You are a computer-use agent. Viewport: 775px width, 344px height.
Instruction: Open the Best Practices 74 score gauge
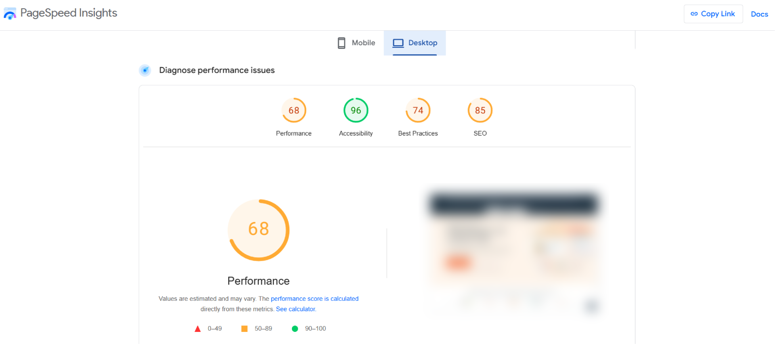[x=418, y=110]
